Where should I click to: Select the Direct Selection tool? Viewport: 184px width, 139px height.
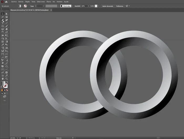point(7,14)
